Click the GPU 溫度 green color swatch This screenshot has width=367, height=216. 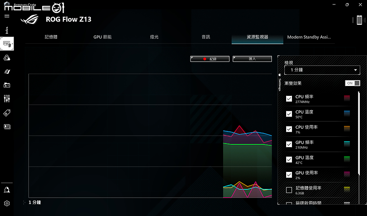coord(347,159)
